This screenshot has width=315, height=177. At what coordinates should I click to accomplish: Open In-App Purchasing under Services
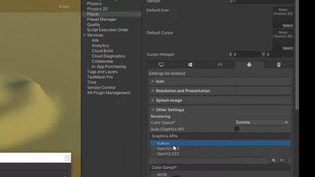pyautogui.click(x=109, y=66)
